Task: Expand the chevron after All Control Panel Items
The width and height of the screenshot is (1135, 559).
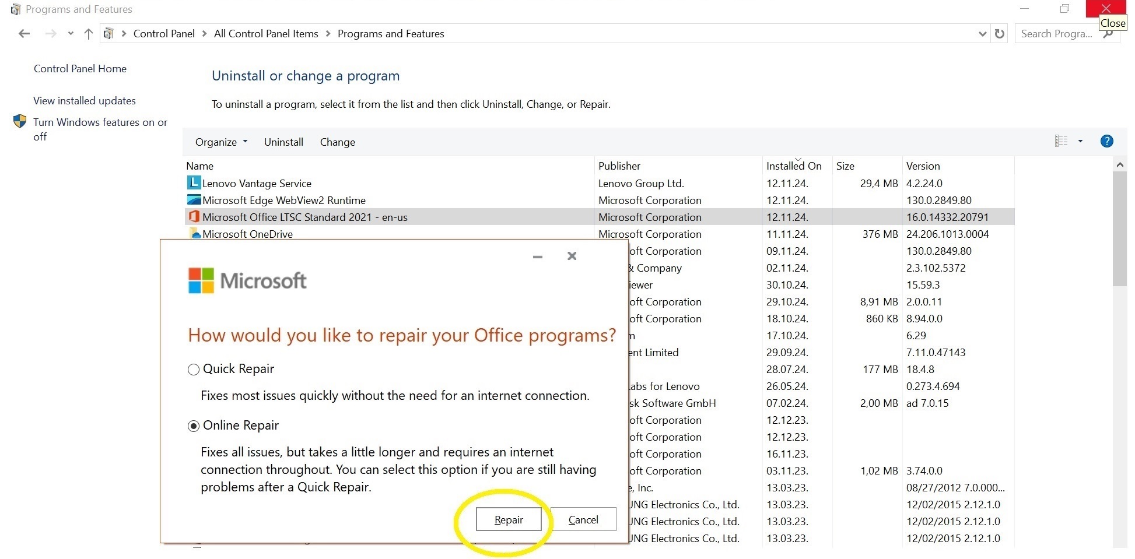Action: pyautogui.click(x=328, y=34)
